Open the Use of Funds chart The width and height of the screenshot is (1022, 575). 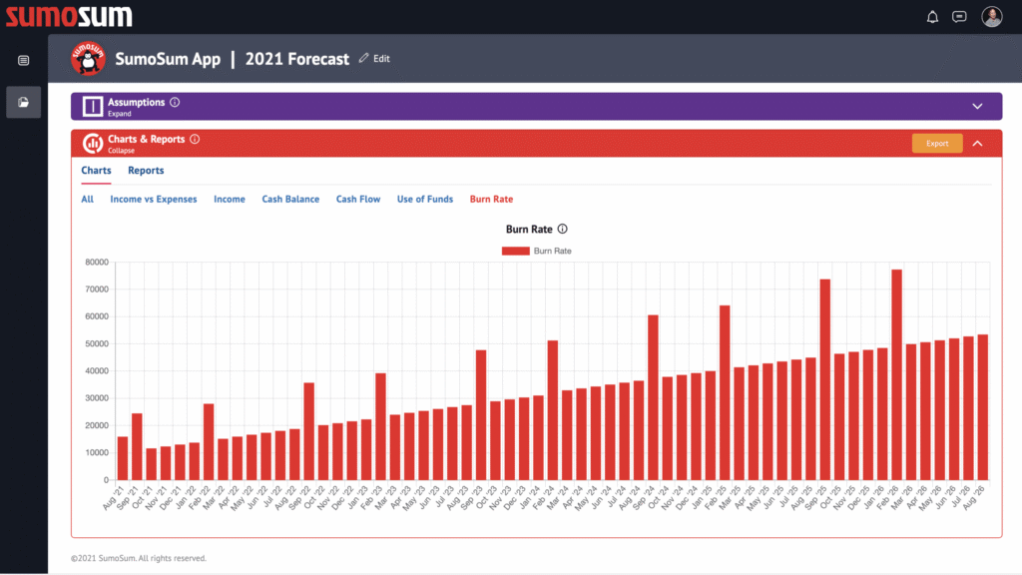click(x=425, y=200)
